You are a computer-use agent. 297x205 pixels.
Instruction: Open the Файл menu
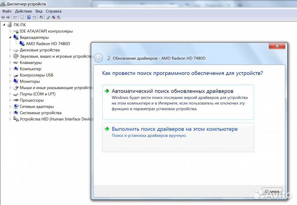6,11
